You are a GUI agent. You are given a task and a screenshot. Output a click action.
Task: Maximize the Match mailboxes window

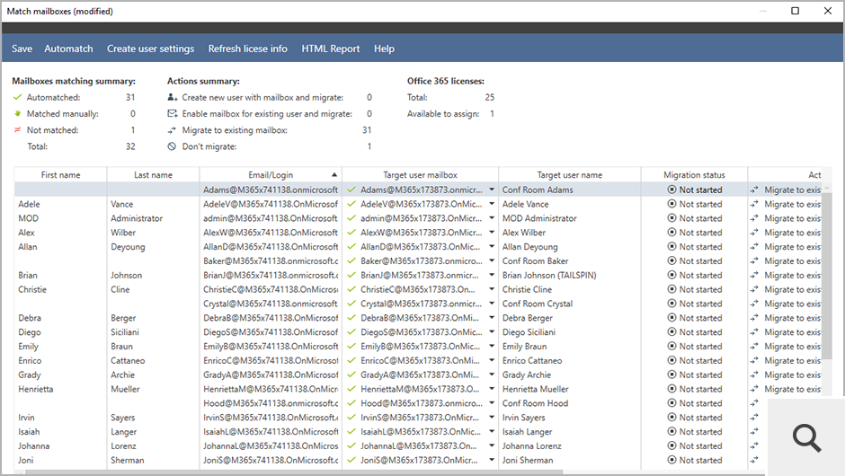795,11
